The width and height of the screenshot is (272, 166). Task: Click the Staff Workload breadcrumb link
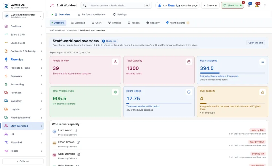57,30
